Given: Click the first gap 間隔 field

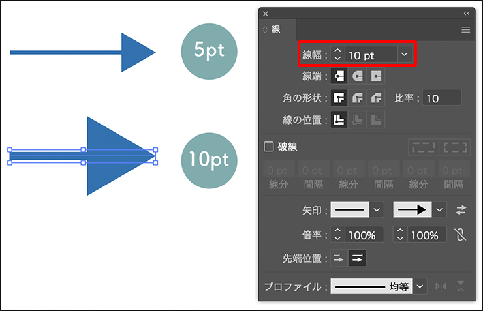Looking at the screenshot, I should [x=313, y=170].
